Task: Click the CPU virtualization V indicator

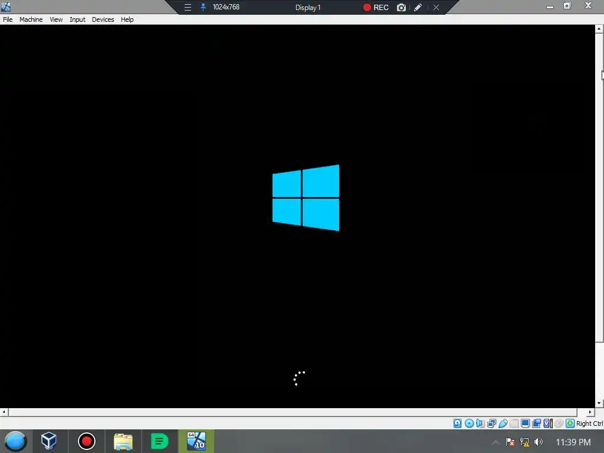Action: [547, 424]
